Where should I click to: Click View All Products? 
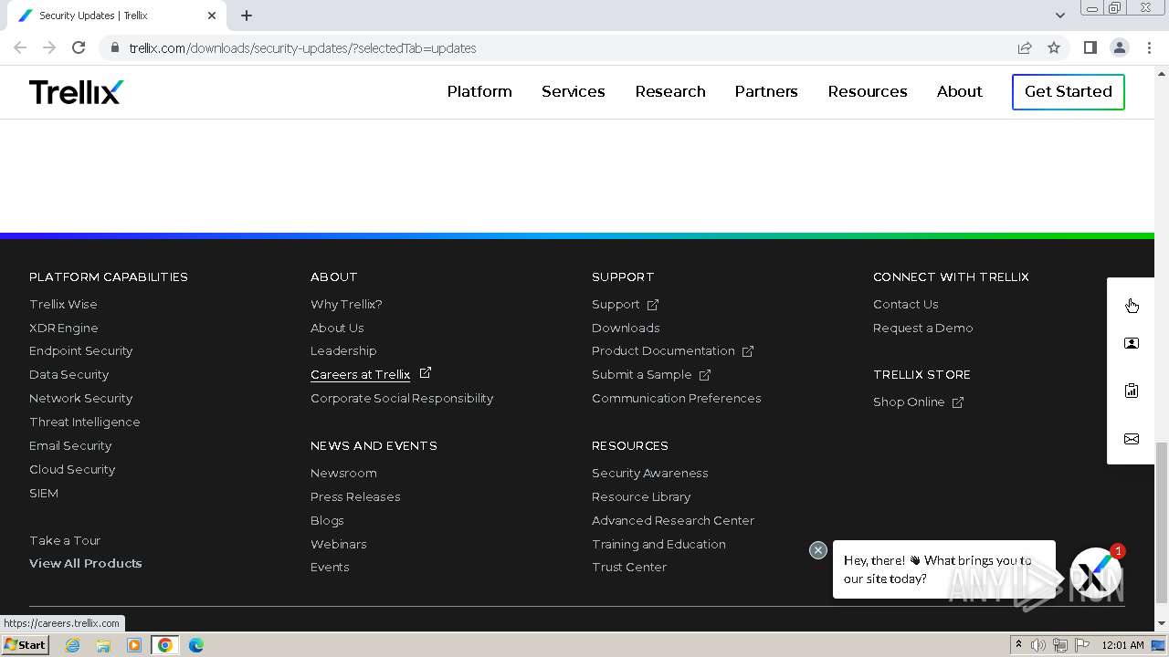pos(86,563)
